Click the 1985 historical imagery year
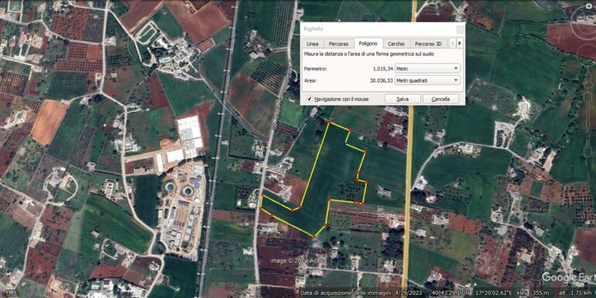596x298 pixels. (11, 293)
